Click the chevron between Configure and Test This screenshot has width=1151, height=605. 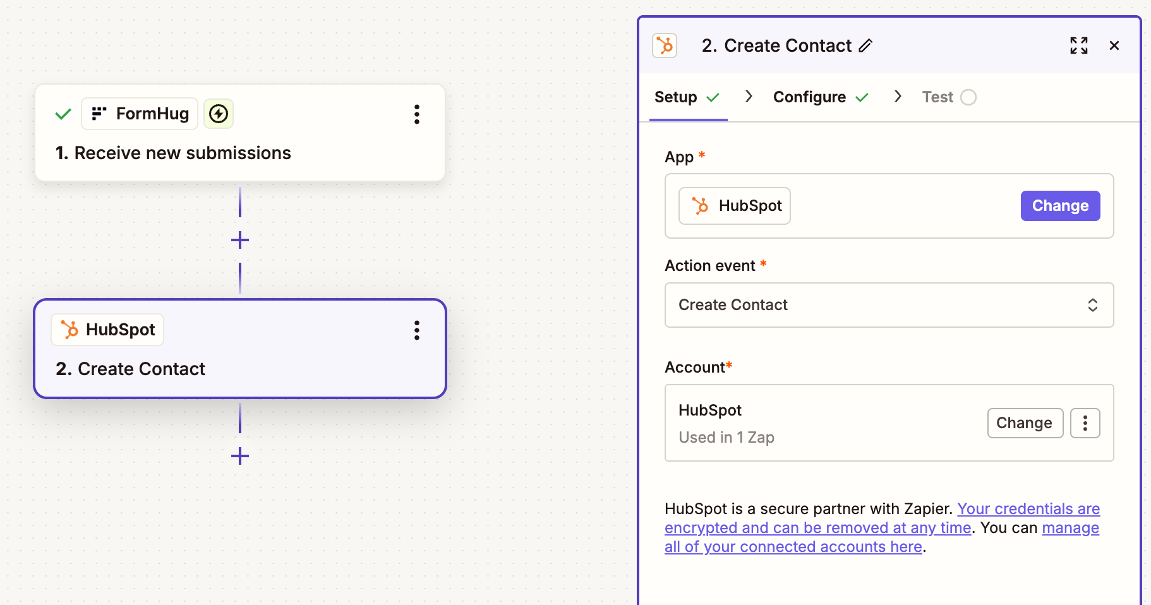(898, 96)
